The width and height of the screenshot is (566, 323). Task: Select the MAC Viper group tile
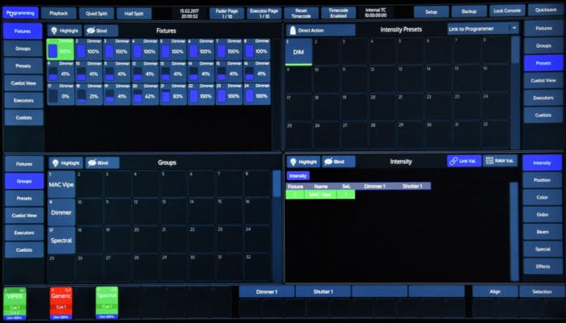point(61,184)
